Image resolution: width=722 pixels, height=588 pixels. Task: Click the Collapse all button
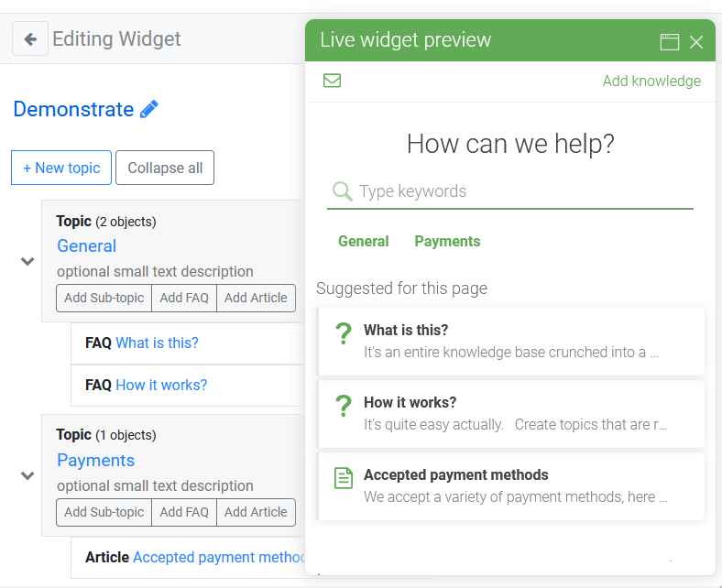click(165, 168)
